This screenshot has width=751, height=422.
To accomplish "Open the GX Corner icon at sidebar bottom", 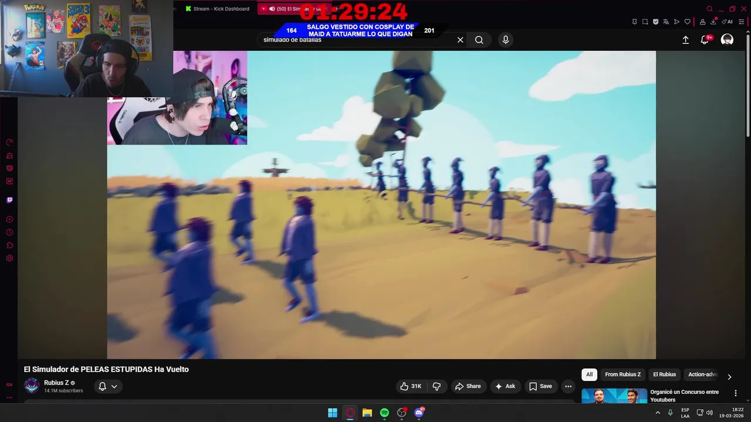I will pos(9,384).
